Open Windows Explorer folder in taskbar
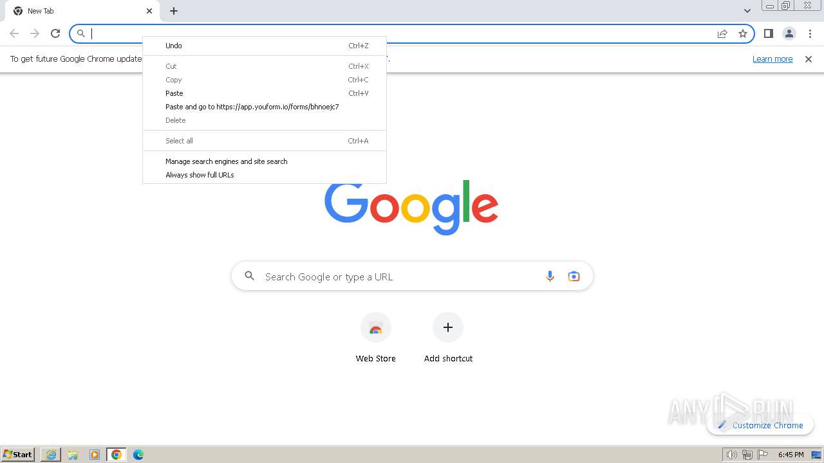The width and height of the screenshot is (824, 463). tap(73, 455)
